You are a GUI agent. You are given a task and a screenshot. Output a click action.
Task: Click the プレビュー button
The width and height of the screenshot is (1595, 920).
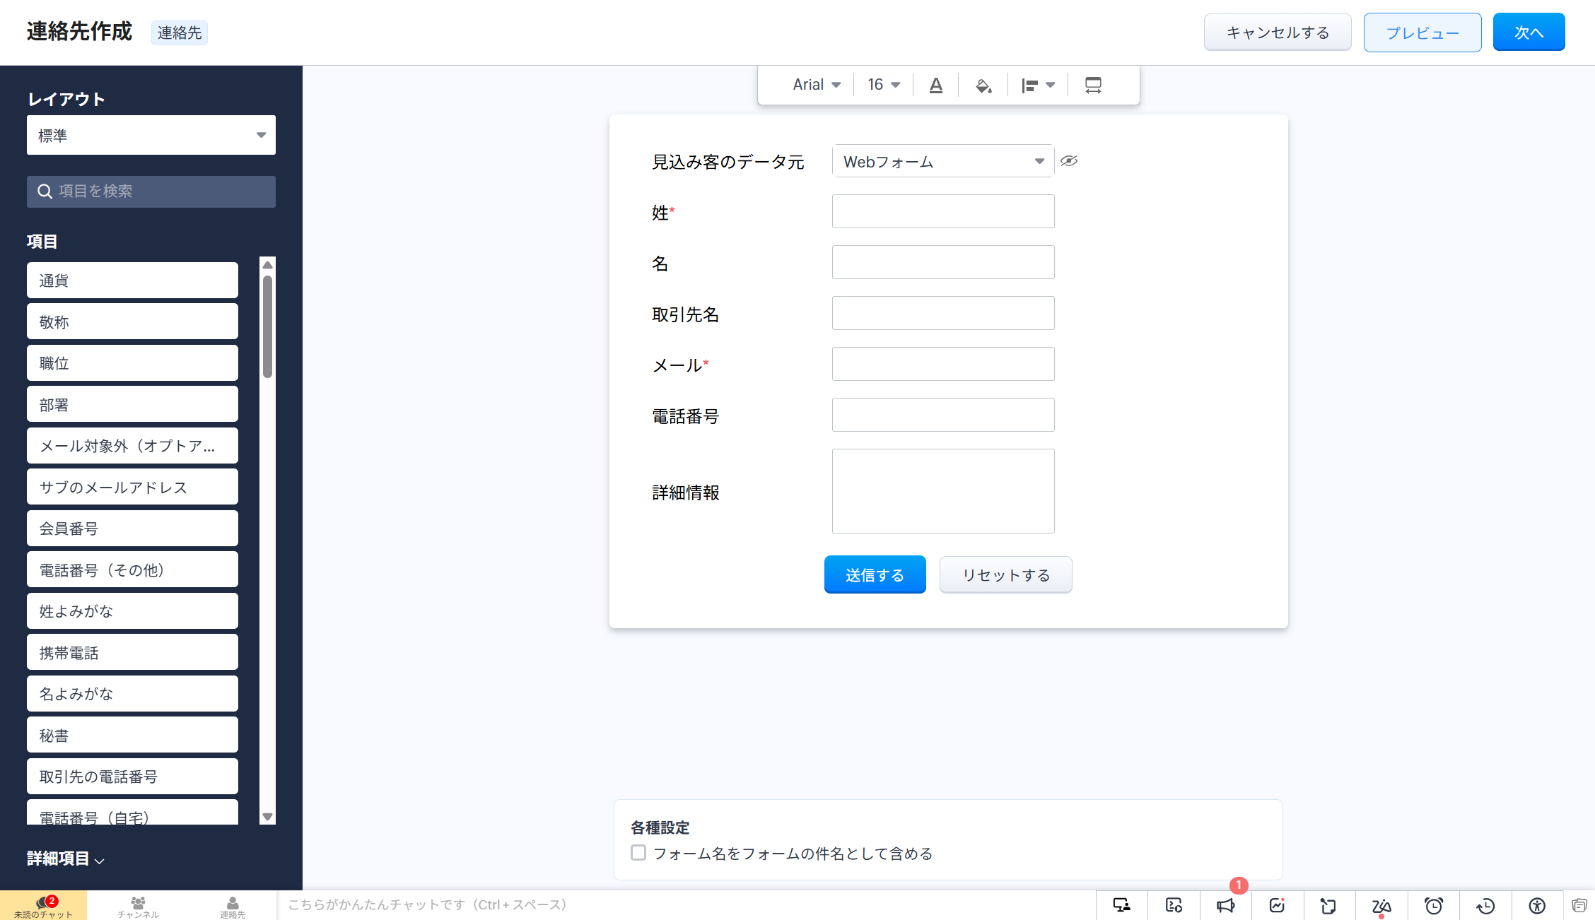1422,33
